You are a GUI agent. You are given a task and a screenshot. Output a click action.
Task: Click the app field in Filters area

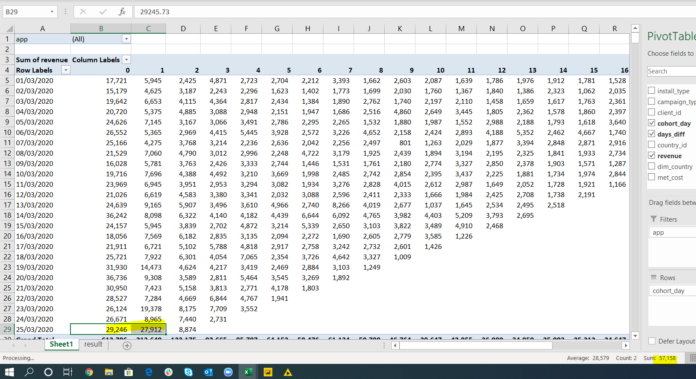(x=672, y=232)
